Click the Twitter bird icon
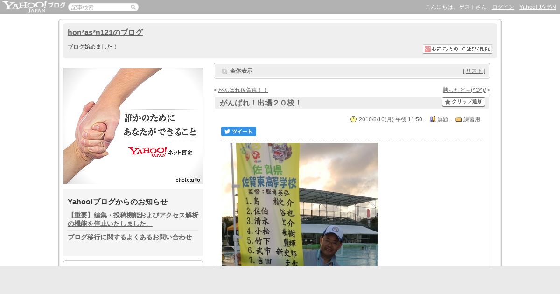The height and width of the screenshot is (294, 560). tap(227, 132)
